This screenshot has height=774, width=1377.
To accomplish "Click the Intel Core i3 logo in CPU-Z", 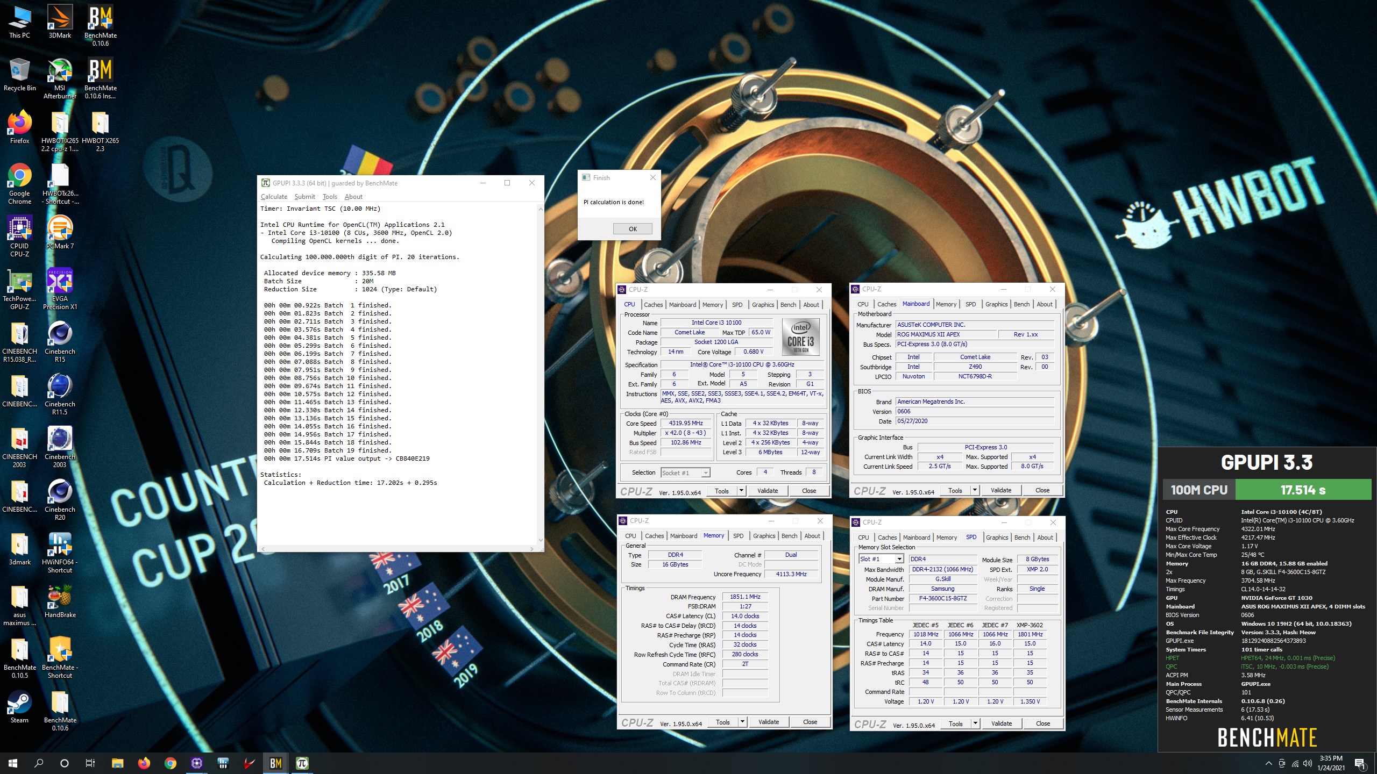I will [x=800, y=337].
